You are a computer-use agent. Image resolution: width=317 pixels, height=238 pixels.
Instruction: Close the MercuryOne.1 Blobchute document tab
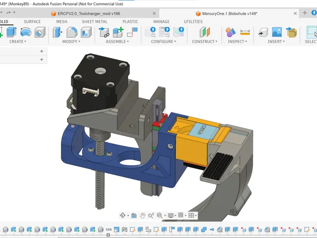(x=295, y=13)
